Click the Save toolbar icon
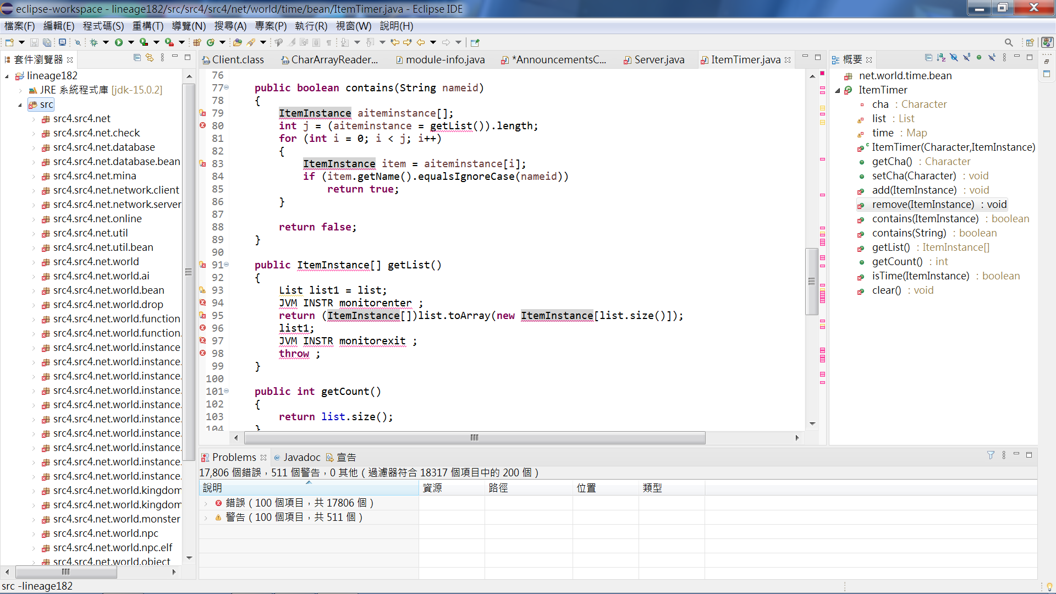Screen dimensions: 1056x594 [x=34, y=42]
